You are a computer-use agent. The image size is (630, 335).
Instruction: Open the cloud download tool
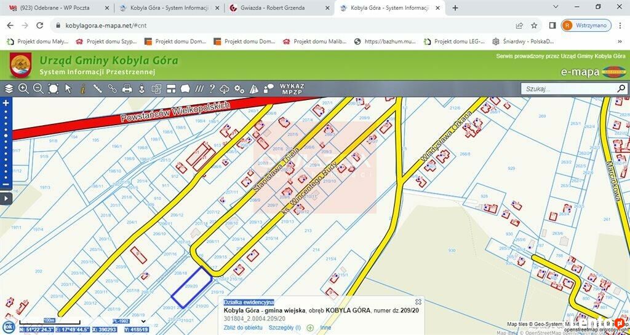pos(225,88)
